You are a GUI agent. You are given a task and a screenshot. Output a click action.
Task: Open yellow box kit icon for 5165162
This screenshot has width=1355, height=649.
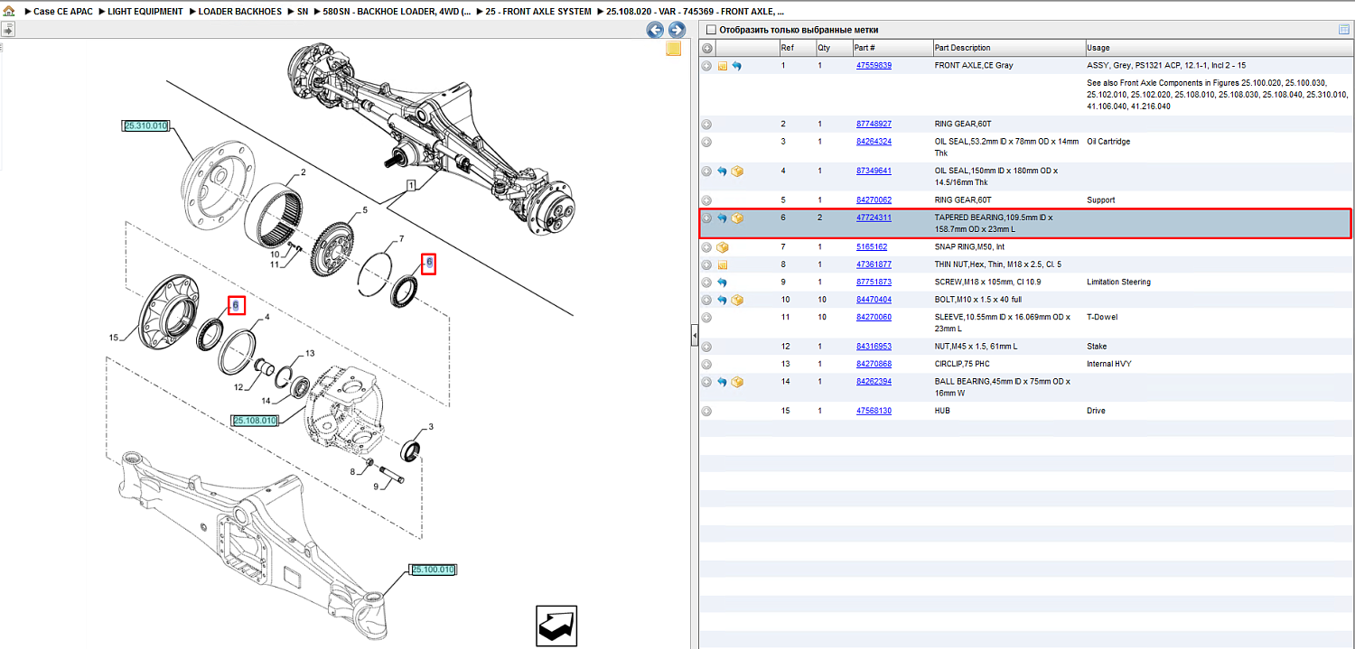(x=722, y=246)
